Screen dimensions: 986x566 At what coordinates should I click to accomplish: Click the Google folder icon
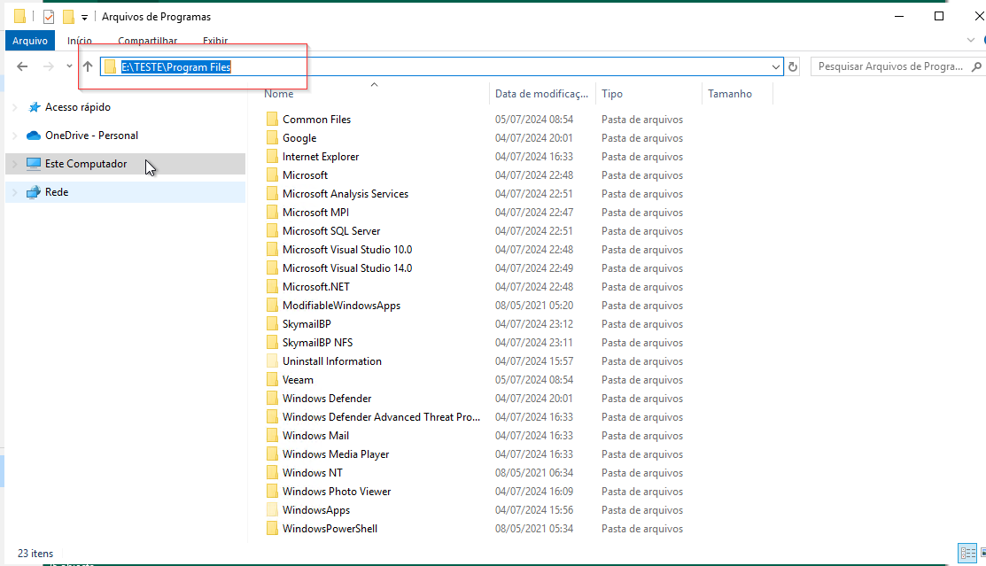(x=272, y=137)
